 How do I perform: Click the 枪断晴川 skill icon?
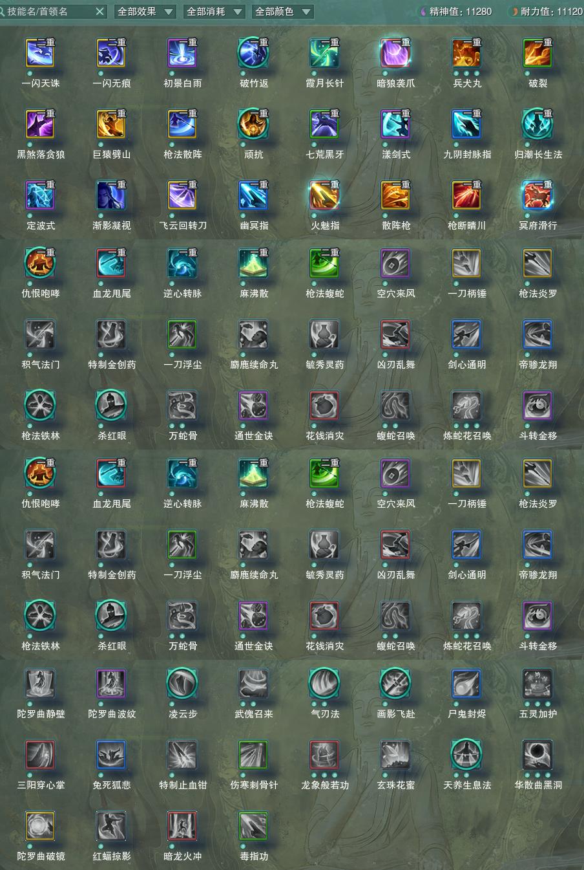pos(466,196)
